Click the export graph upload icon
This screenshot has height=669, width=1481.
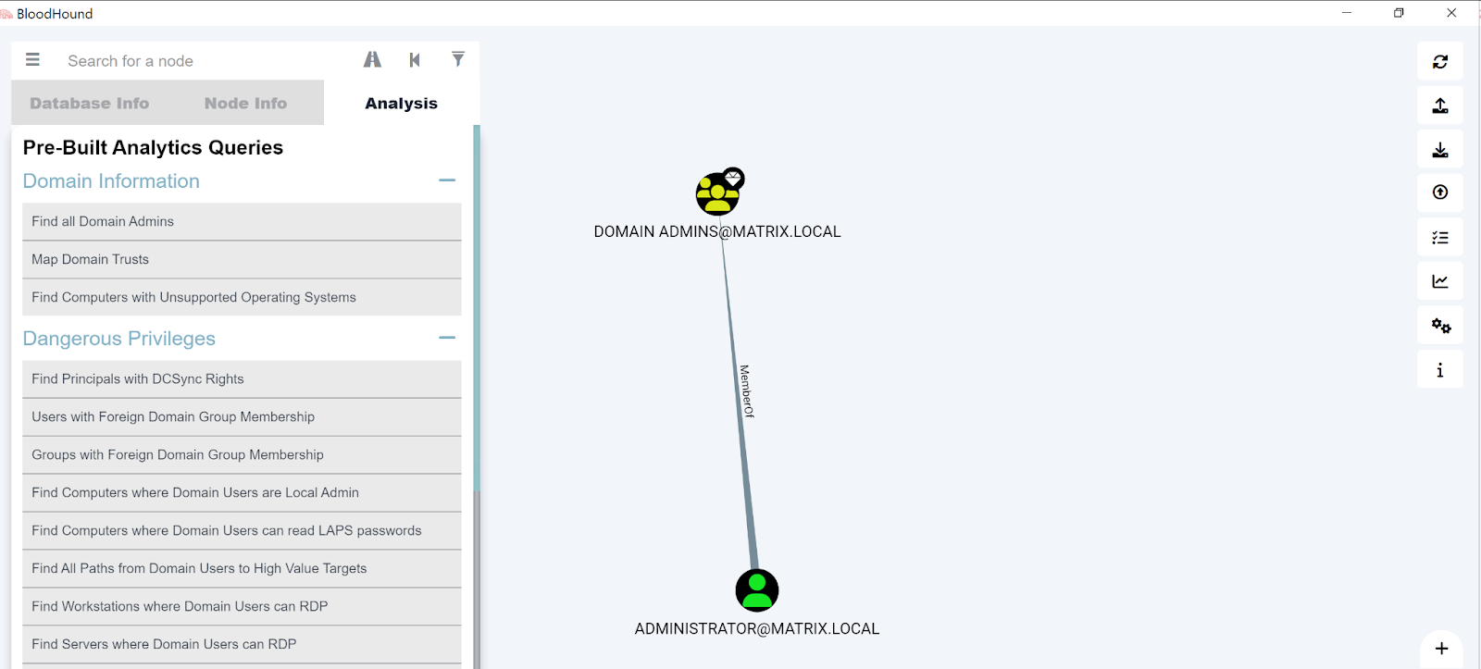pos(1440,105)
